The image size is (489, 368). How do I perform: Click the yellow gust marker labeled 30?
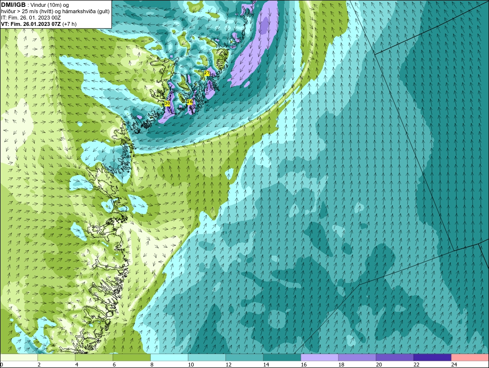coord(167,103)
